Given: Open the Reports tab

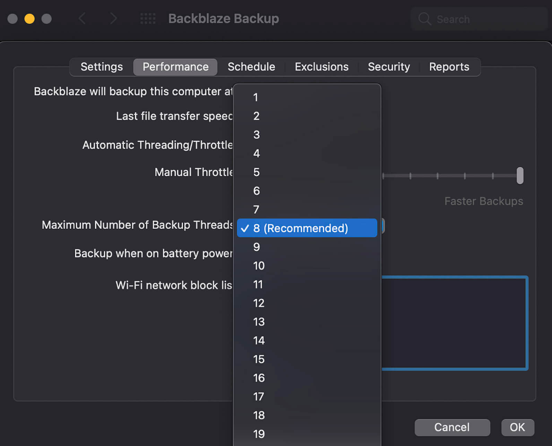Looking at the screenshot, I should [449, 67].
